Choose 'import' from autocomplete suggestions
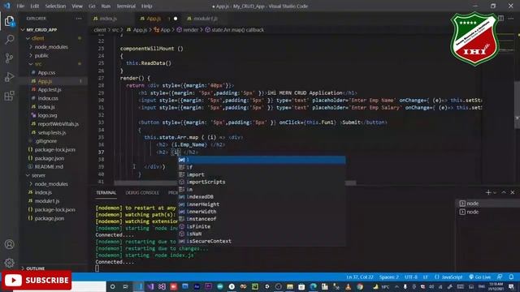 tap(262, 174)
